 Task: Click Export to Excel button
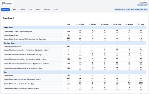click(143, 6)
